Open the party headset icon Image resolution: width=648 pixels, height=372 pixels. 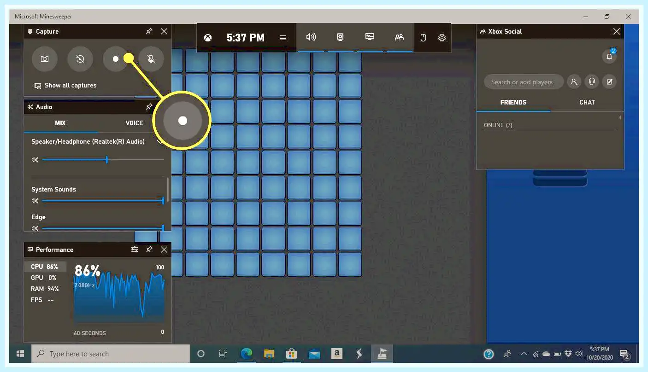click(592, 82)
